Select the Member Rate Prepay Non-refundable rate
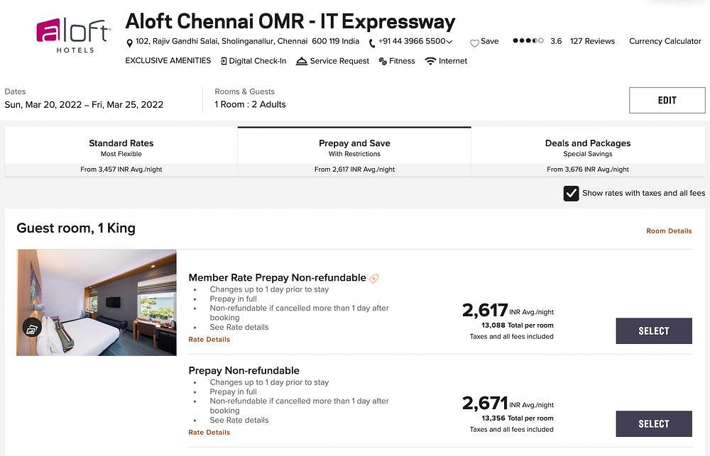The height and width of the screenshot is (456, 710). pyautogui.click(x=654, y=330)
